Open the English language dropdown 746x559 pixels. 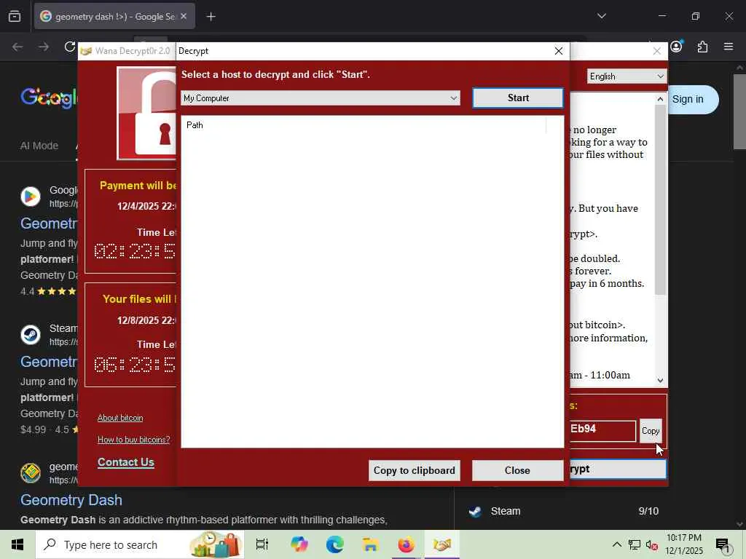point(627,76)
